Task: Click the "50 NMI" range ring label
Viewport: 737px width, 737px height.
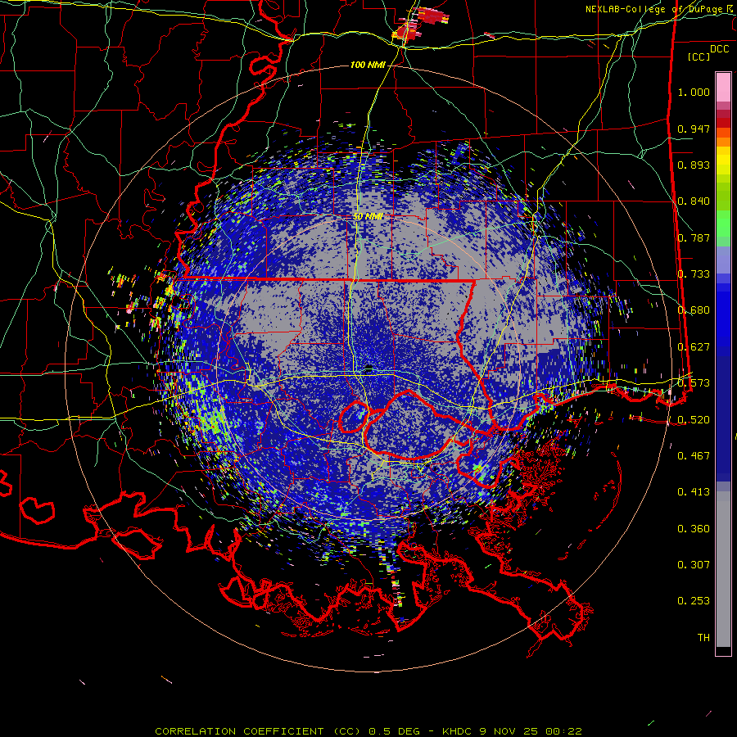Action: pos(368,216)
